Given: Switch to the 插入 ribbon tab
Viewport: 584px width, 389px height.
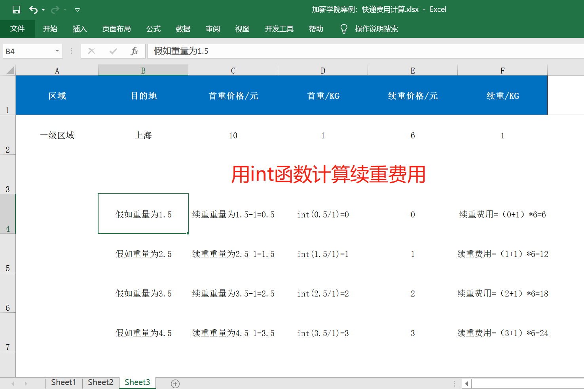Looking at the screenshot, I should click(x=80, y=29).
